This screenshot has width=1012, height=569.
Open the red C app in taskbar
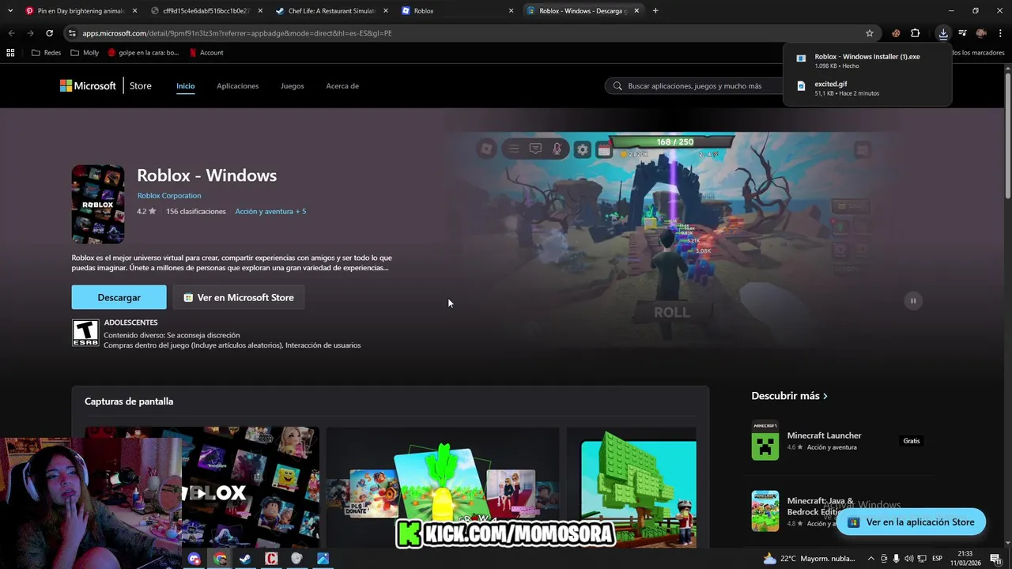[271, 559]
